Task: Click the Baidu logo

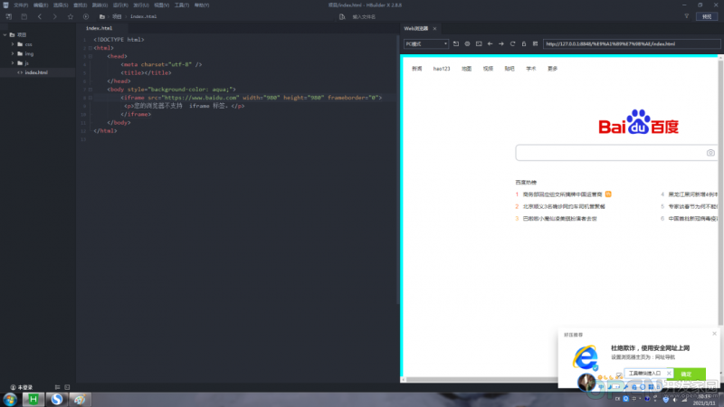Action: tap(638, 122)
